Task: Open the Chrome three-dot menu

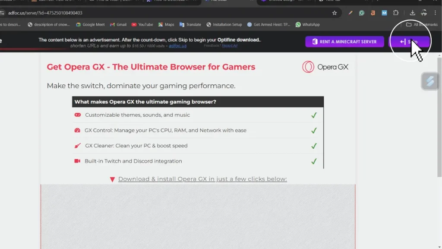Action: pyautogui.click(x=435, y=13)
